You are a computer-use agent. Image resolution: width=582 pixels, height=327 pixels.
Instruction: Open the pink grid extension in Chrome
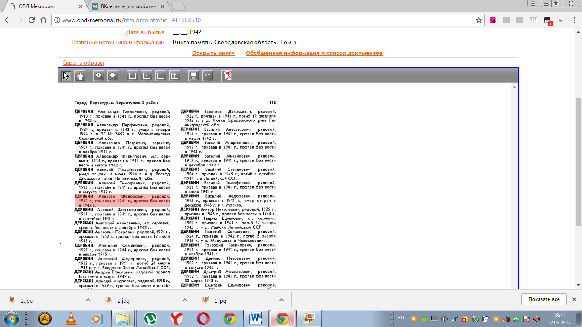(x=493, y=20)
